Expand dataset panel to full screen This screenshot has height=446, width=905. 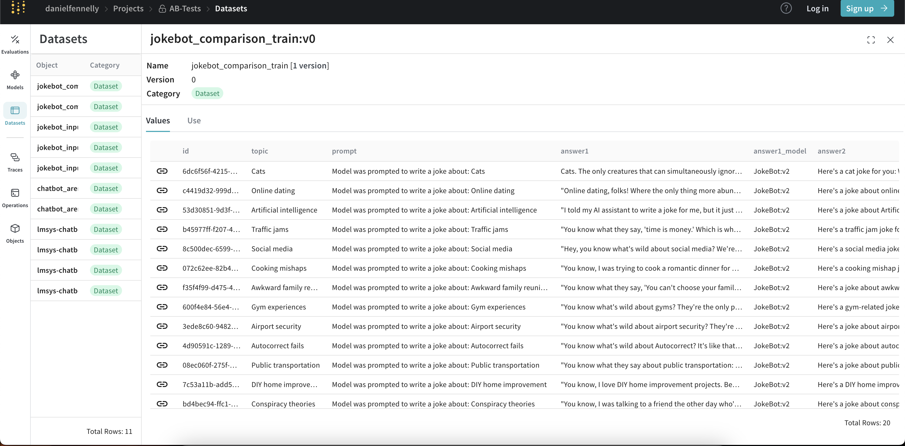(871, 40)
